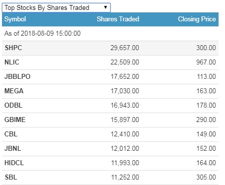Click the Symbol column header
Screen dimensions: 225x185
tap(15, 19)
